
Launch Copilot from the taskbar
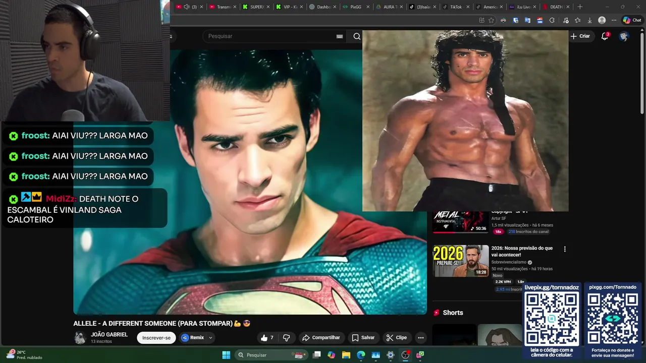point(331,355)
